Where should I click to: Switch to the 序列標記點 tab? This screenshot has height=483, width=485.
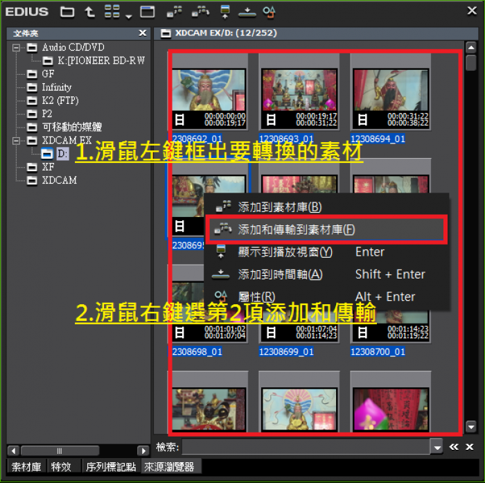tap(109, 467)
